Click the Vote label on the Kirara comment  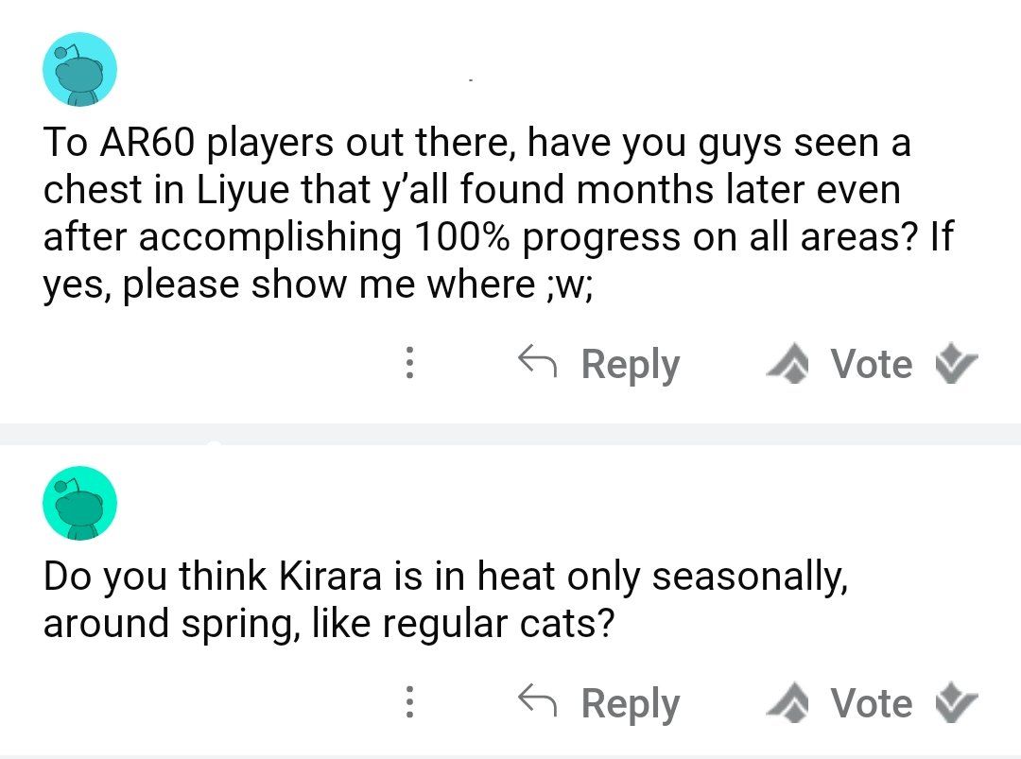click(872, 704)
